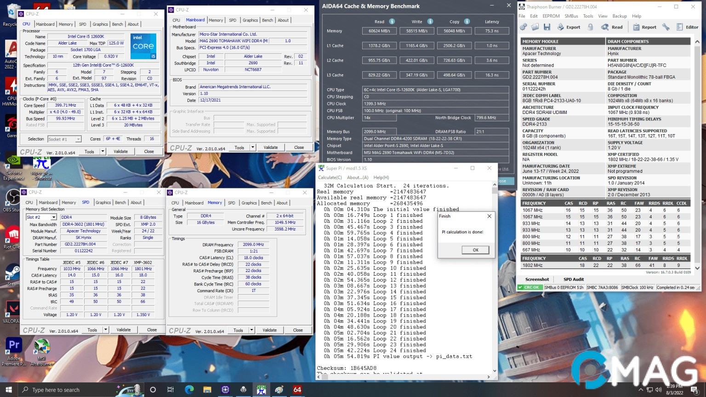This screenshot has height=397, width=706.
Task: Open the EEPROM menu in Thaiphoon Burner
Action: pyautogui.click(x=551, y=16)
